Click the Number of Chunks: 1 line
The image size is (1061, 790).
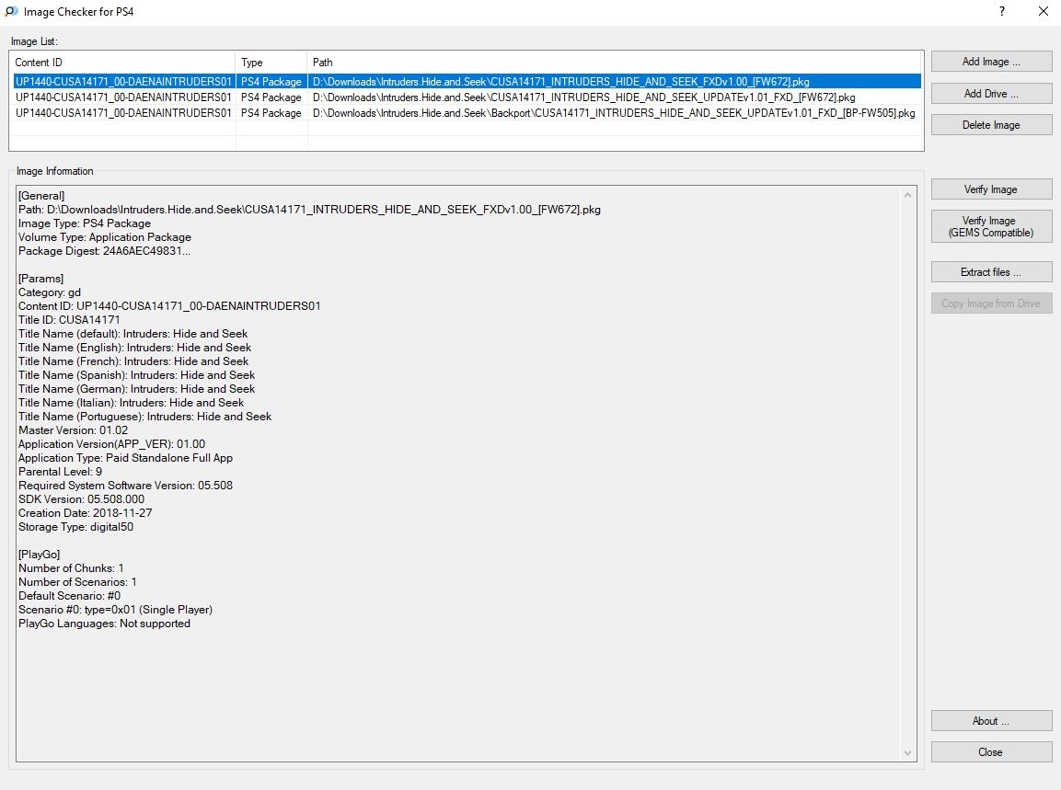click(x=71, y=568)
